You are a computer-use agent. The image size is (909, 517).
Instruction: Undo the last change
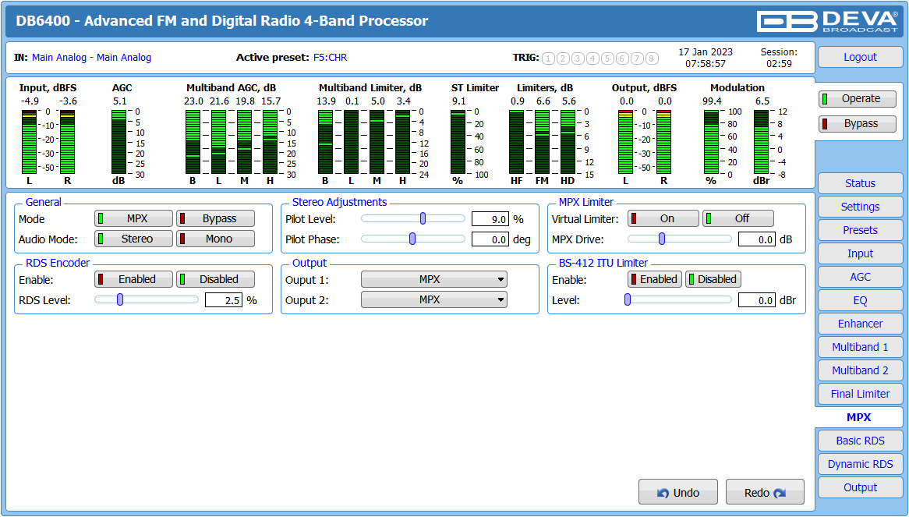pos(677,493)
